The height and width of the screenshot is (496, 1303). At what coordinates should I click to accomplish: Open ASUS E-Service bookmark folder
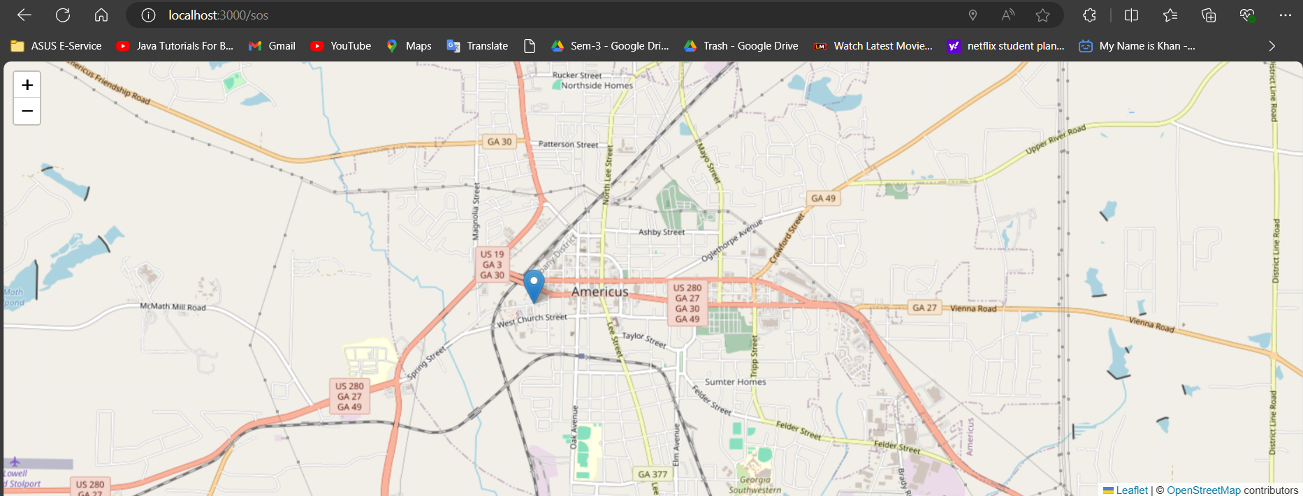[x=56, y=46]
